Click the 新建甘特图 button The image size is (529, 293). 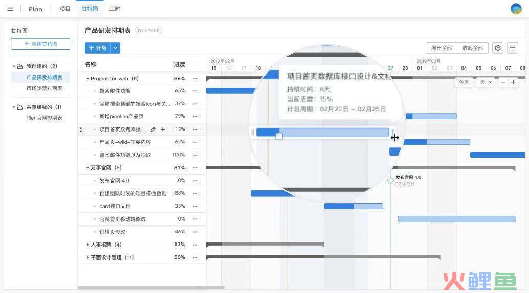[x=40, y=44]
